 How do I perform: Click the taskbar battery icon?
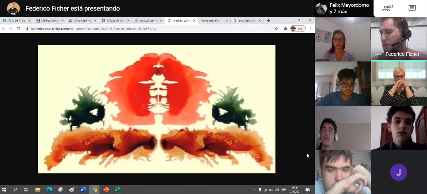point(271,190)
